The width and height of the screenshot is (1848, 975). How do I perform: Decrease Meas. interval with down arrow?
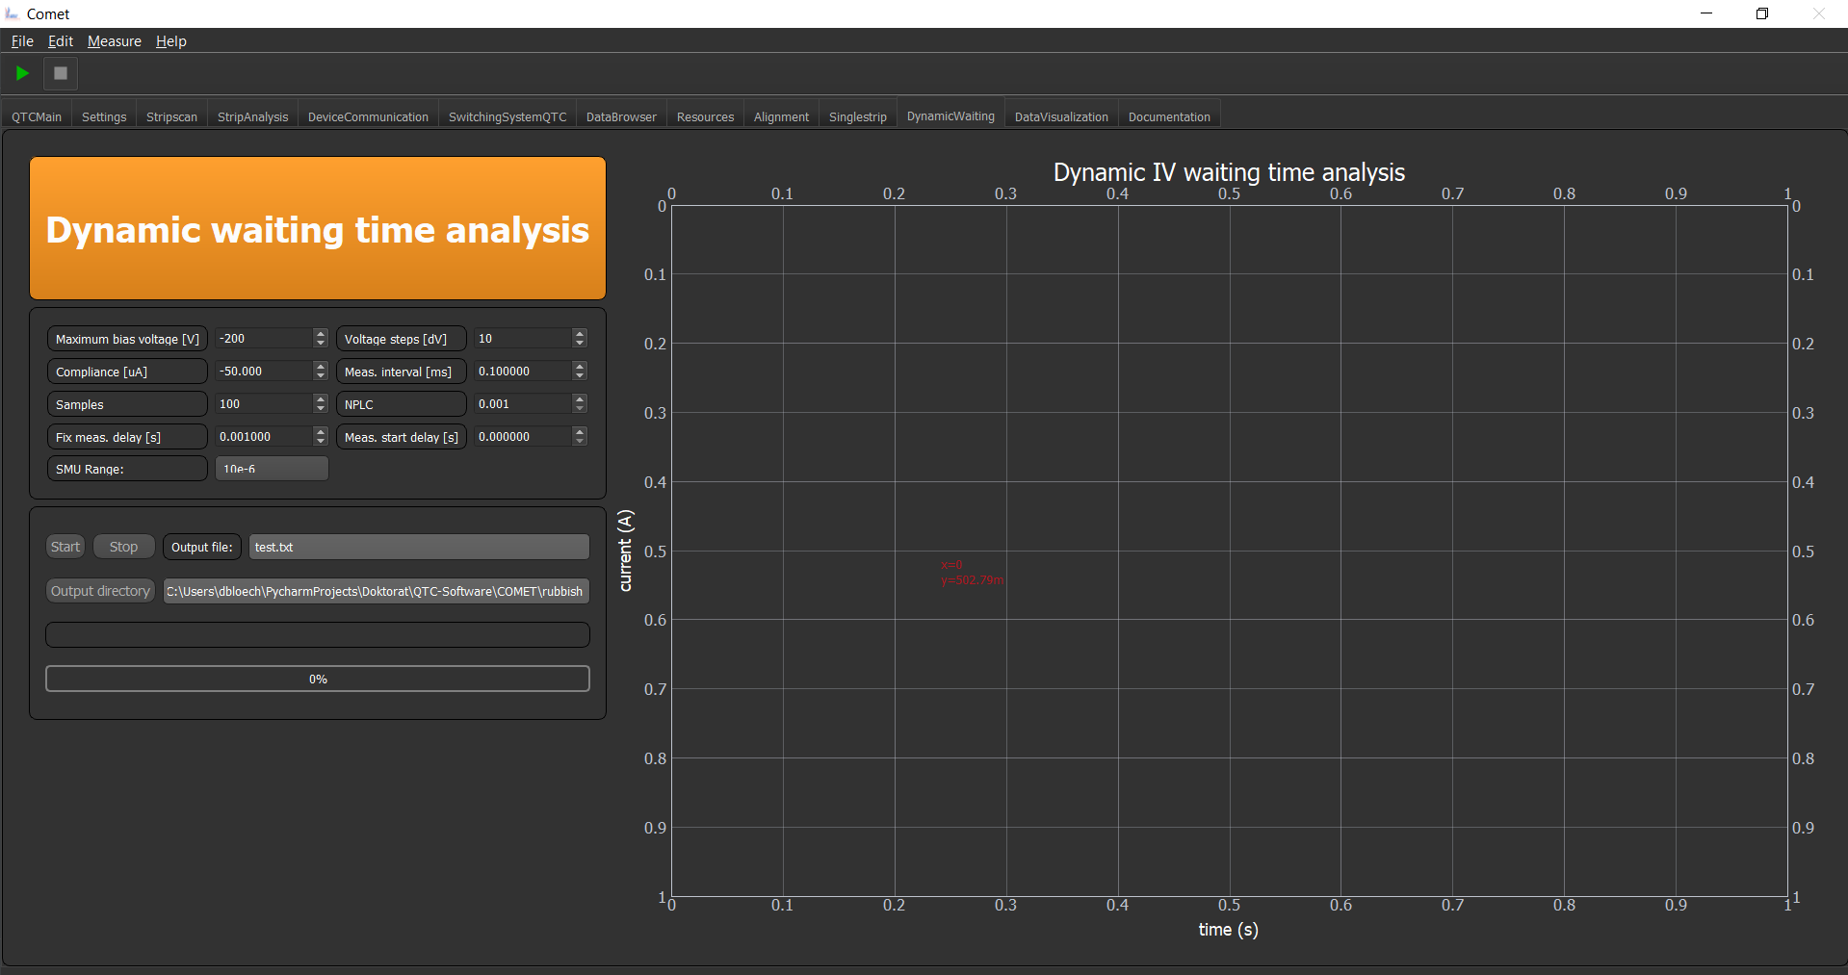pos(580,376)
